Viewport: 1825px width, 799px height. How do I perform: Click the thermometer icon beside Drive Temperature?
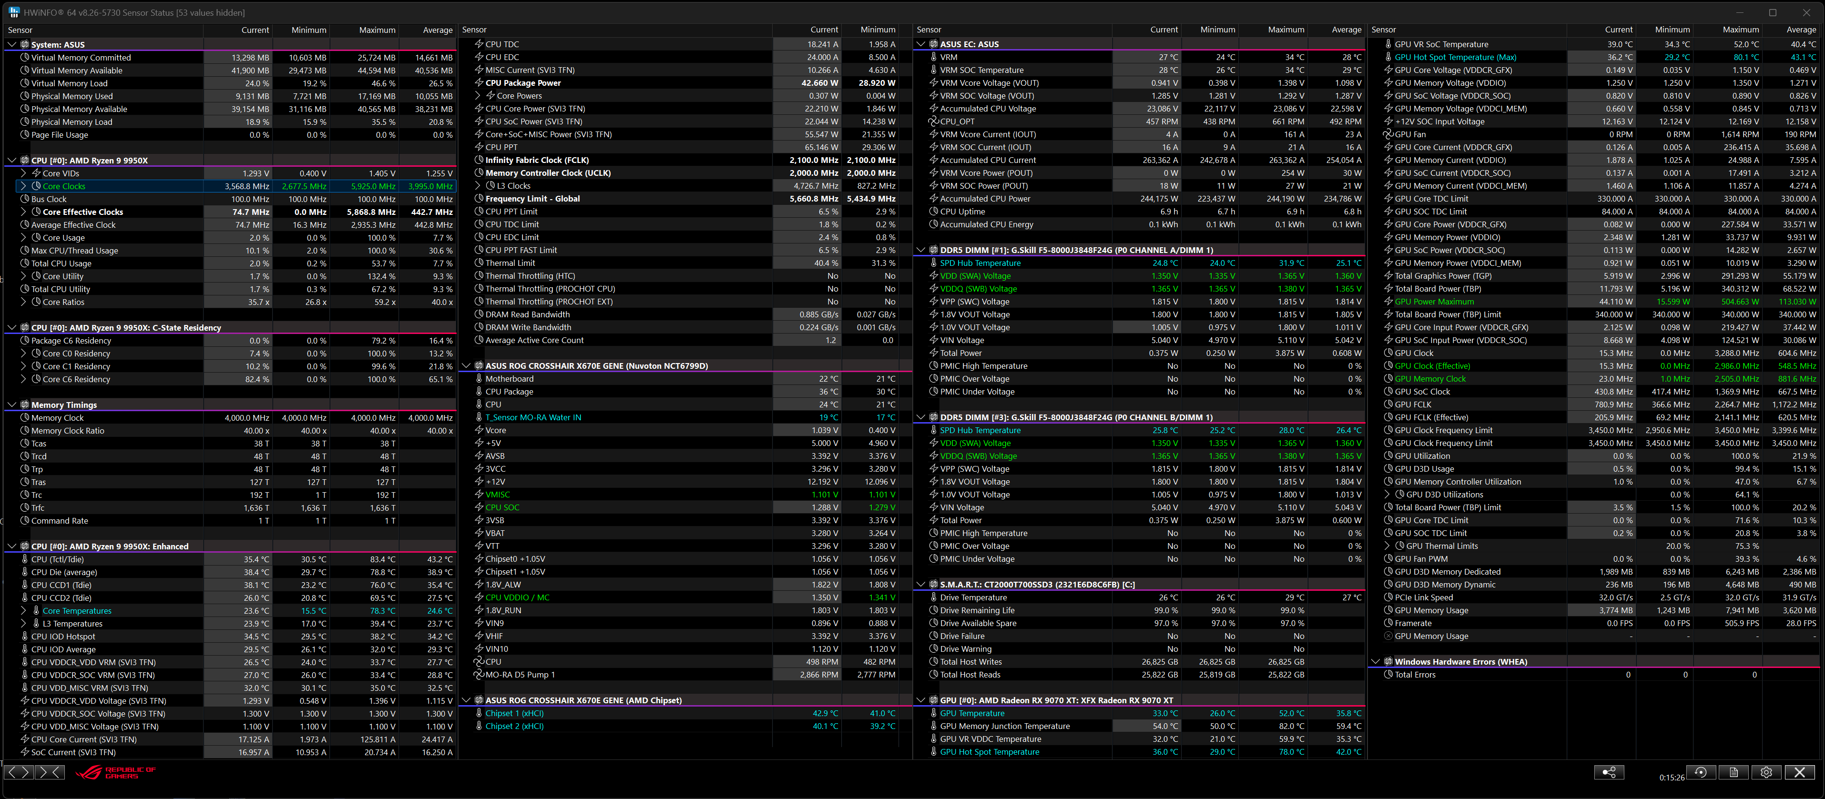click(x=934, y=598)
